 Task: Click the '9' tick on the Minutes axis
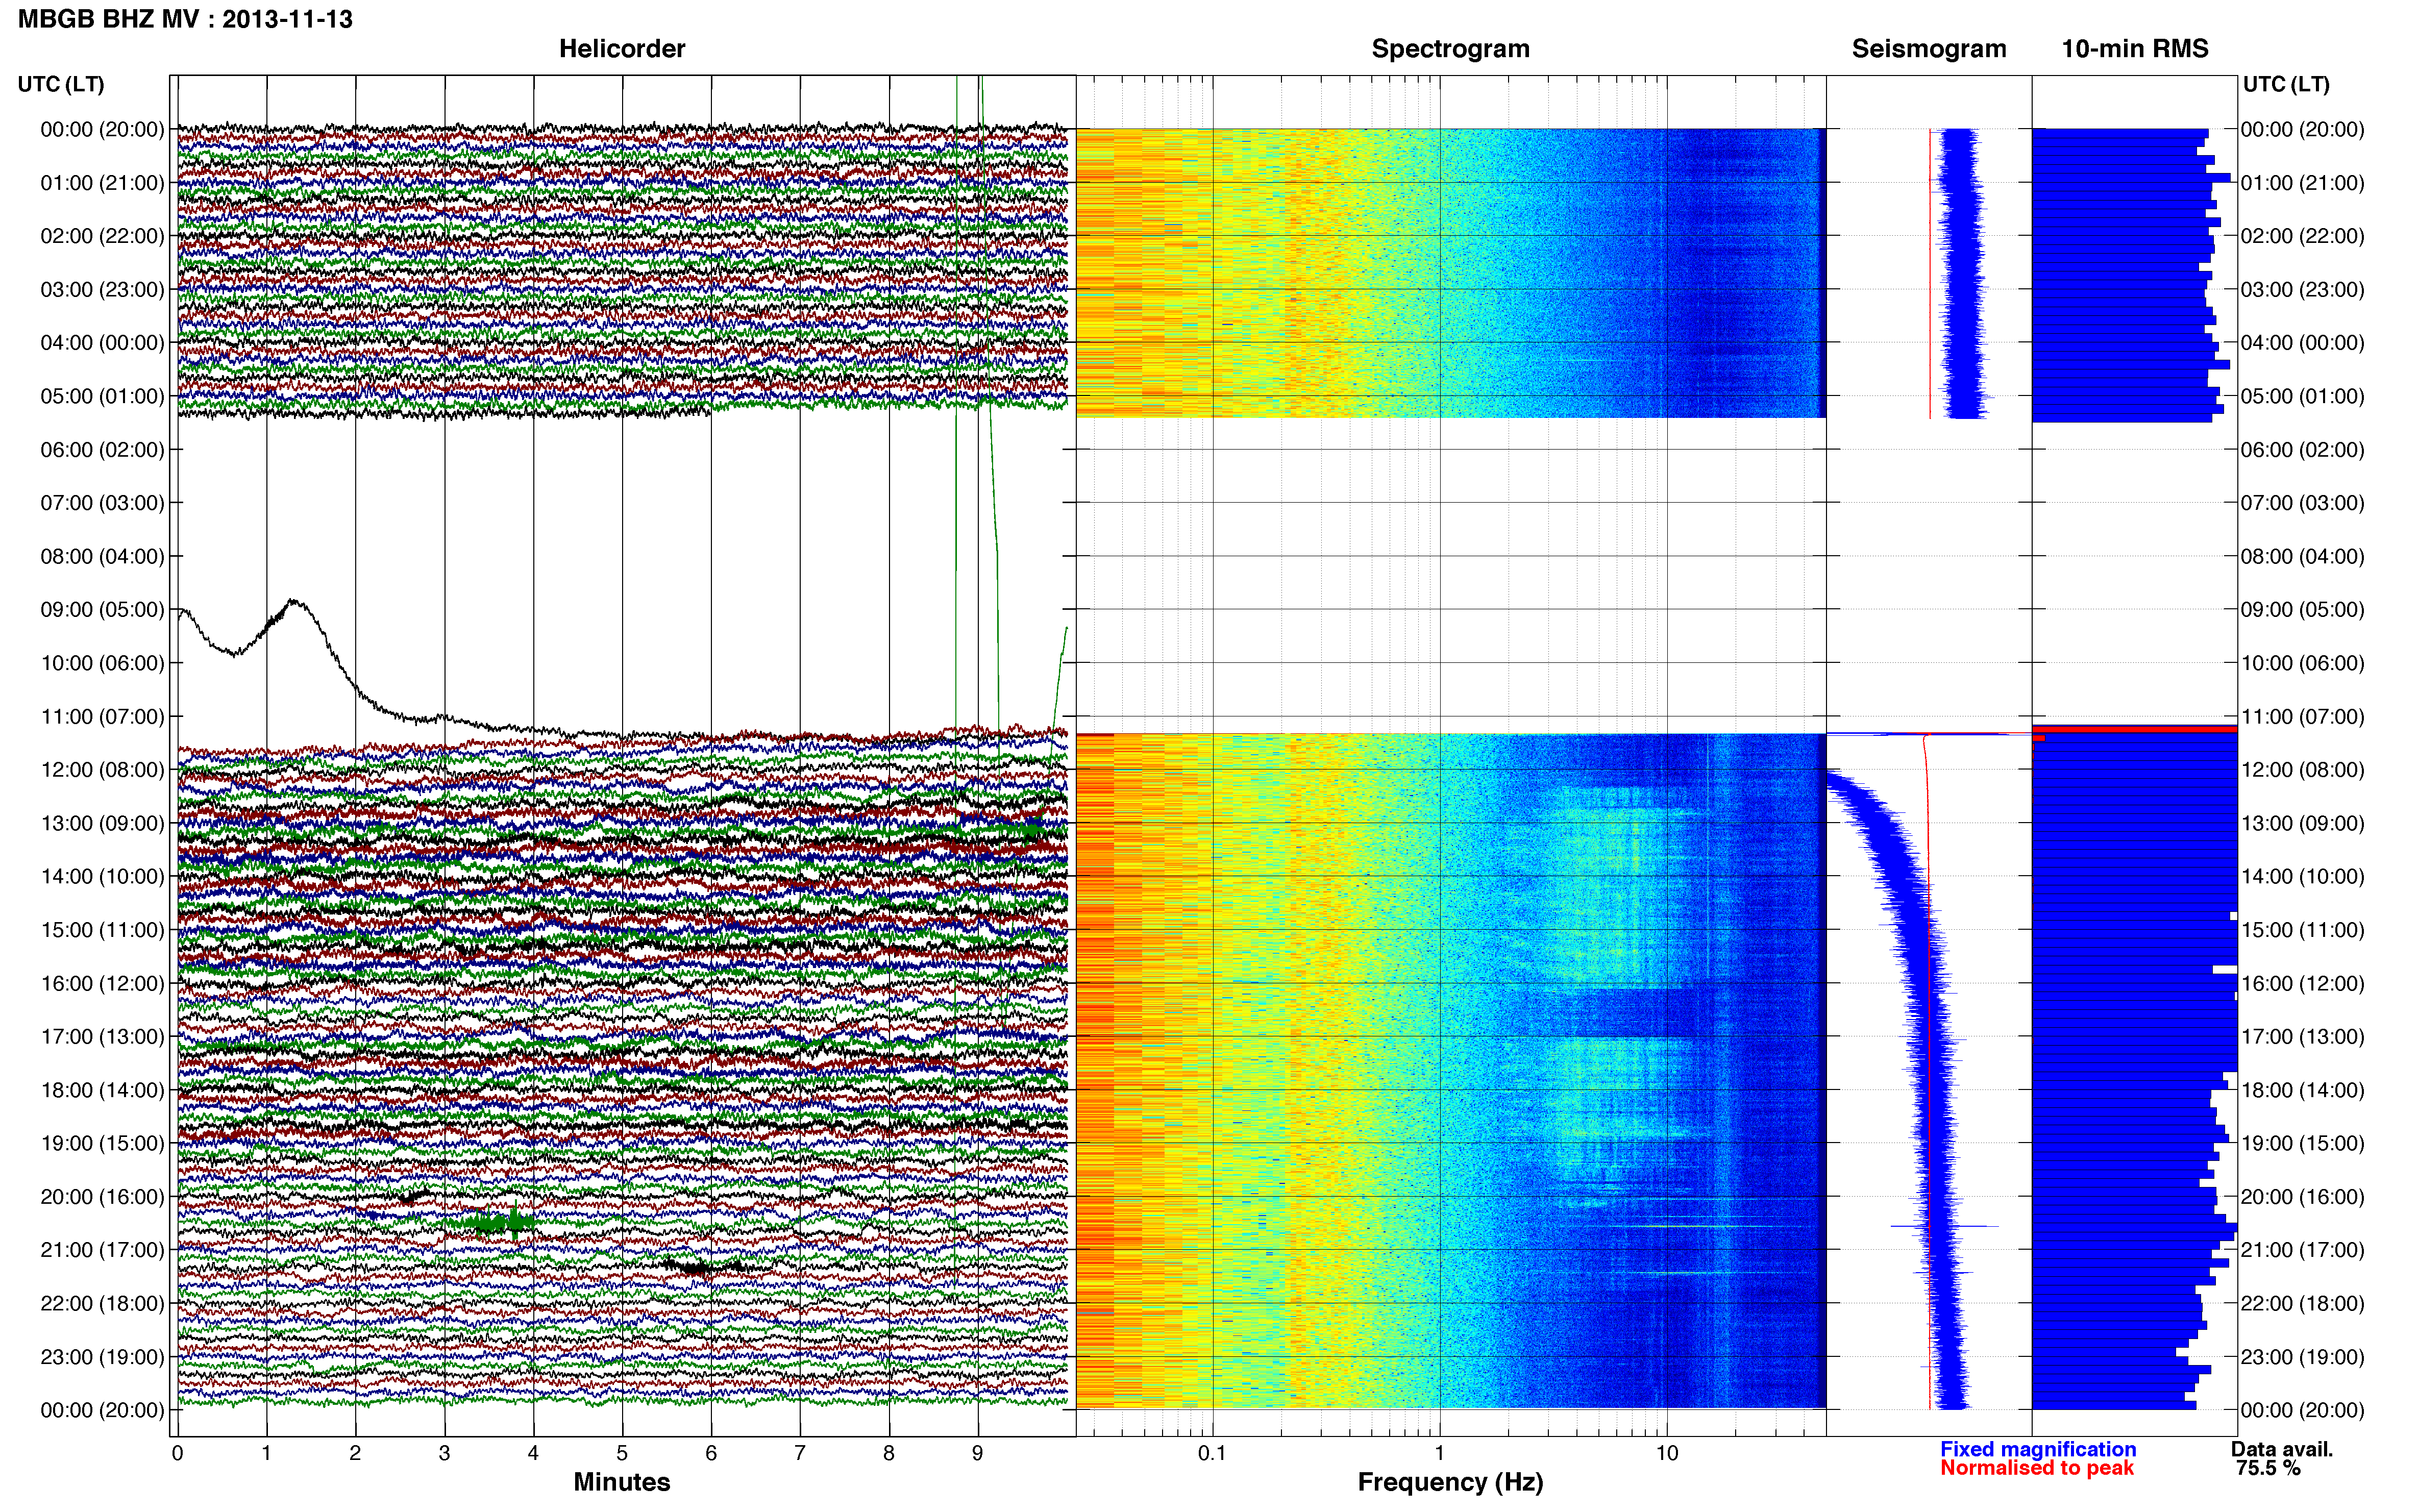(x=978, y=1454)
